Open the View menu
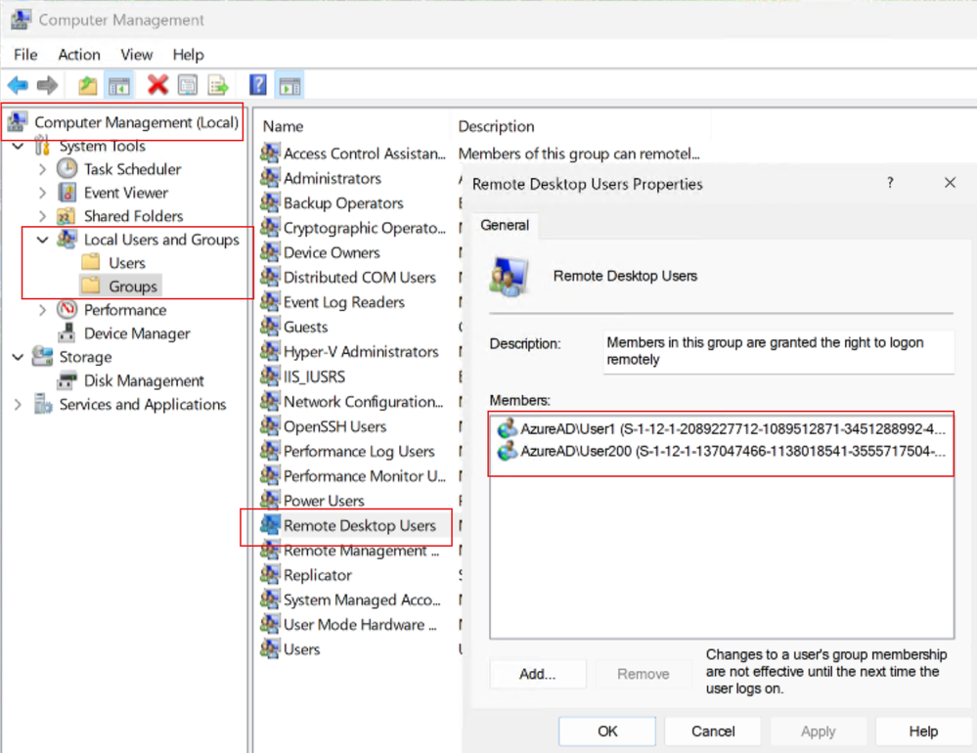Screen dimensions: 977x753 coord(137,55)
